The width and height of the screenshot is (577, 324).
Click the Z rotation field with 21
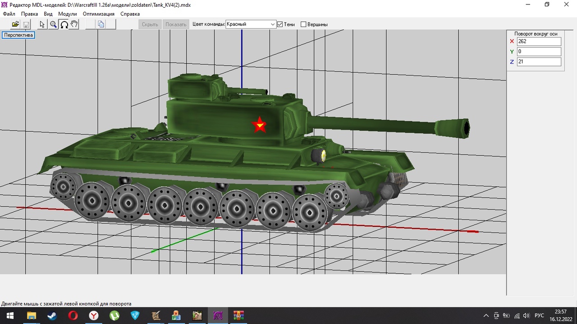539,62
